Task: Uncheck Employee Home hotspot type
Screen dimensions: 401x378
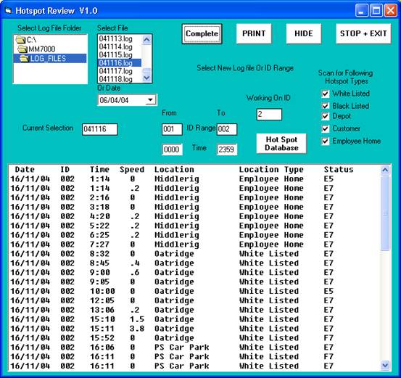Action: click(326, 141)
